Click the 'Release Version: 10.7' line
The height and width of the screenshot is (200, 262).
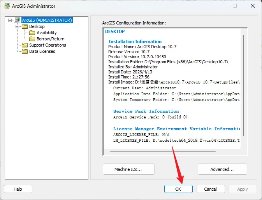point(129,52)
